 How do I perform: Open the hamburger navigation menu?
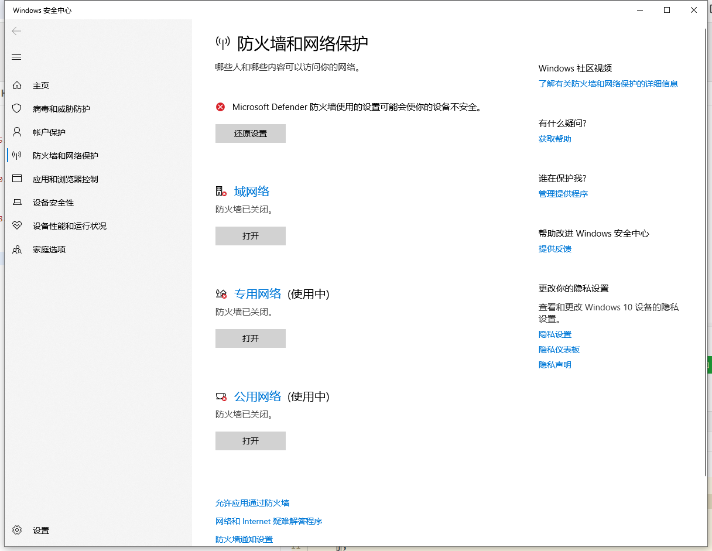16,57
